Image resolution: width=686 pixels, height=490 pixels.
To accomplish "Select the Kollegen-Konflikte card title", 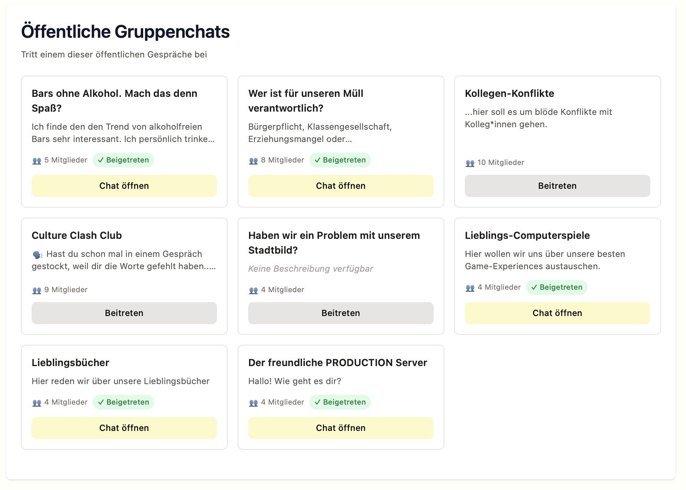I will tap(510, 94).
